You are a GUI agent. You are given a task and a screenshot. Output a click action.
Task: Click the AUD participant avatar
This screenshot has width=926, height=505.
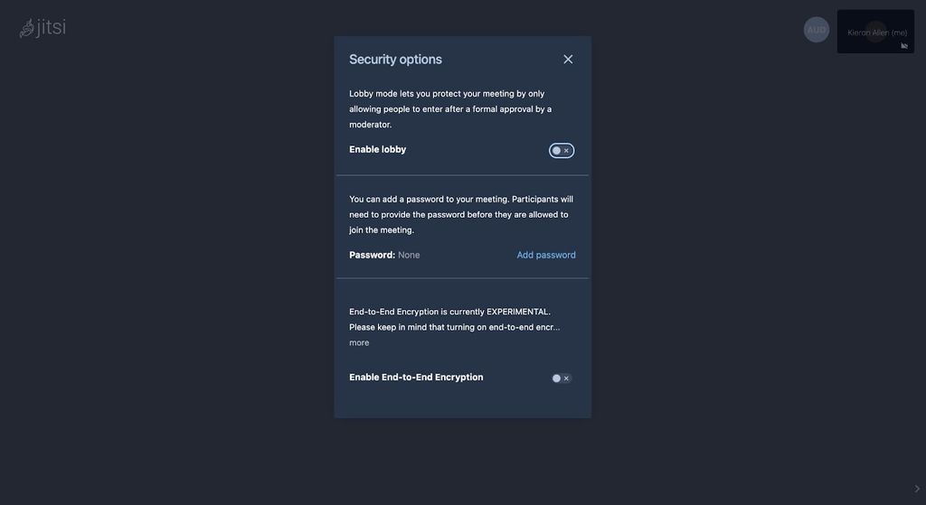click(x=816, y=30)
